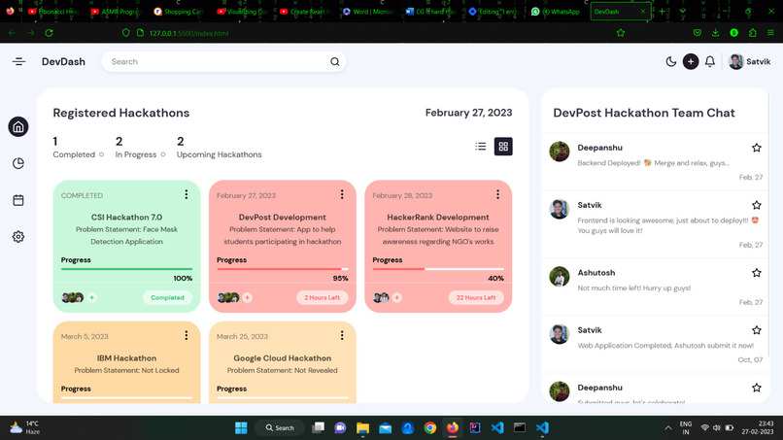Star the last Deepanshu message at the bottom
Image resolution: width=783 pixels, height=440 pixels.
[x=757, y=388]
